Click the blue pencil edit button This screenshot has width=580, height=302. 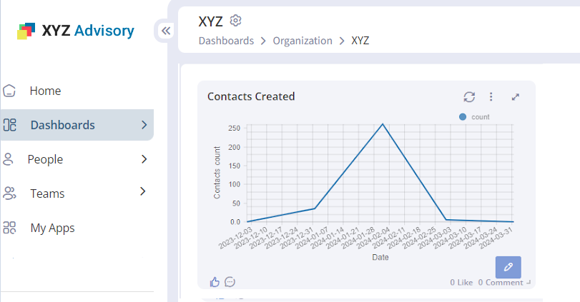[508, 266]
